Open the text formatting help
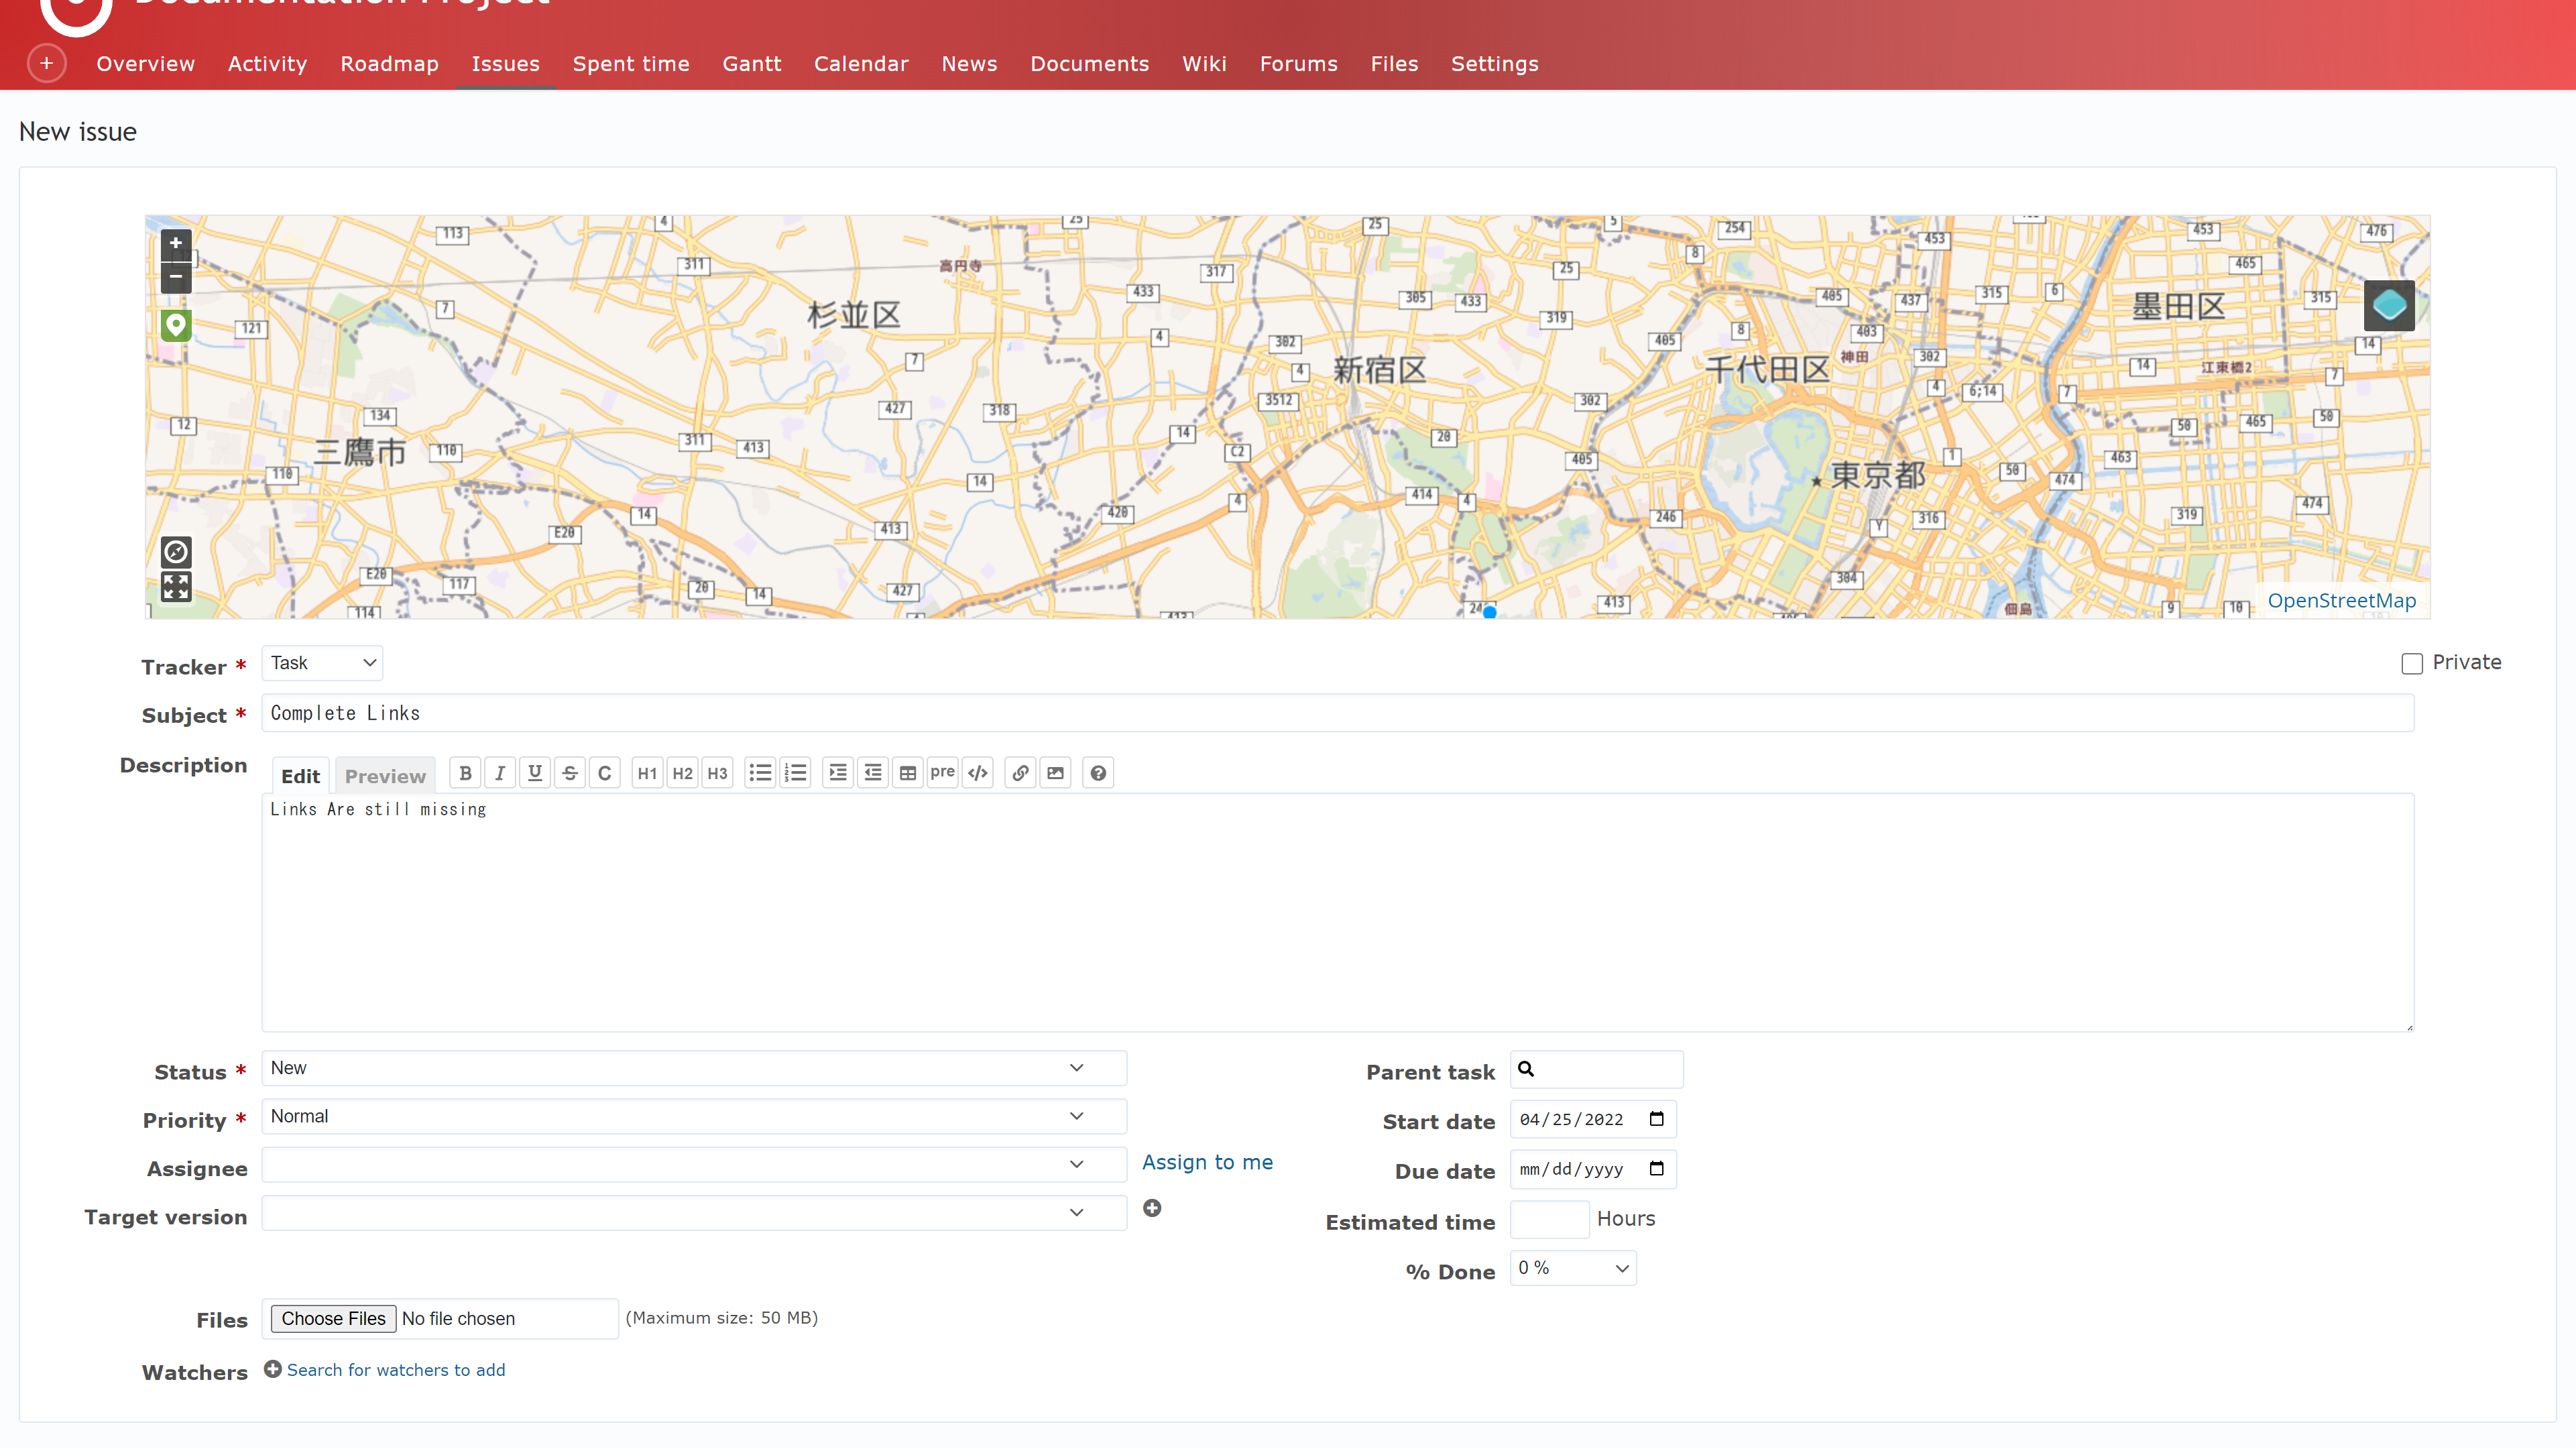2576x1449 pixels. click(x=1098, y=773)
